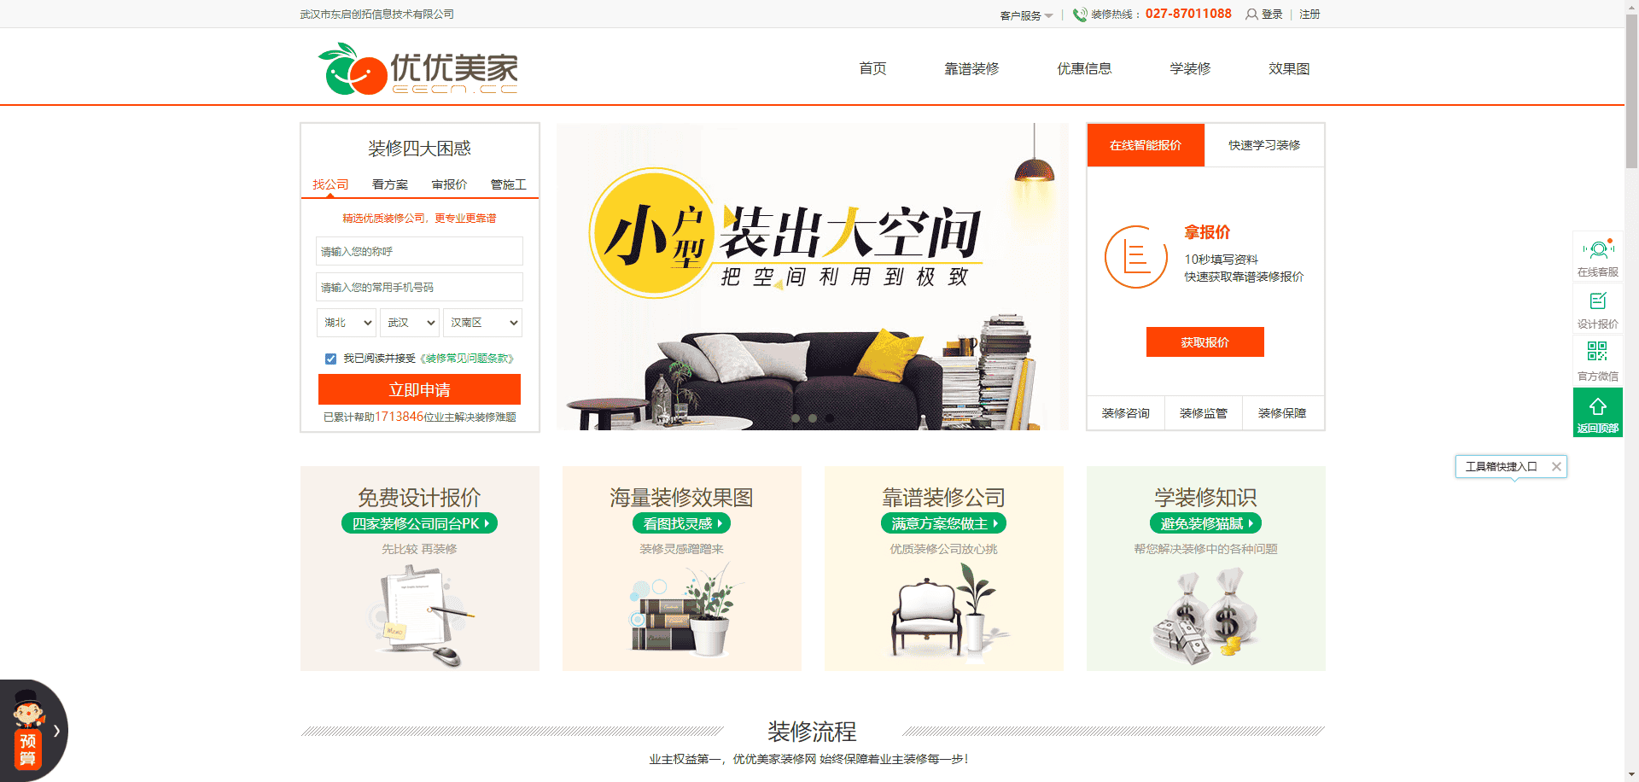The height and width of the screenshot is (782, 1639).
Task: Open the 靠谱装修 navigation menu item
Action: pos(971,68)
